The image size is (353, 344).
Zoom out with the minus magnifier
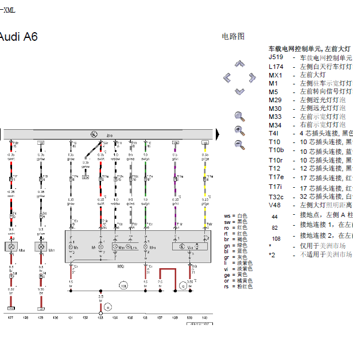click(239, 145)
